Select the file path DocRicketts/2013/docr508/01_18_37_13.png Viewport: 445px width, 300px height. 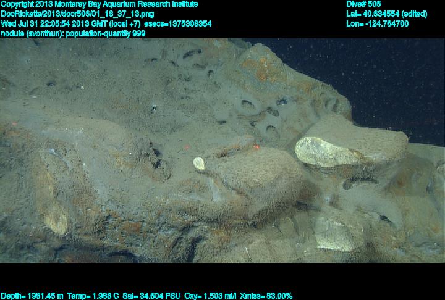pos(77,14)
